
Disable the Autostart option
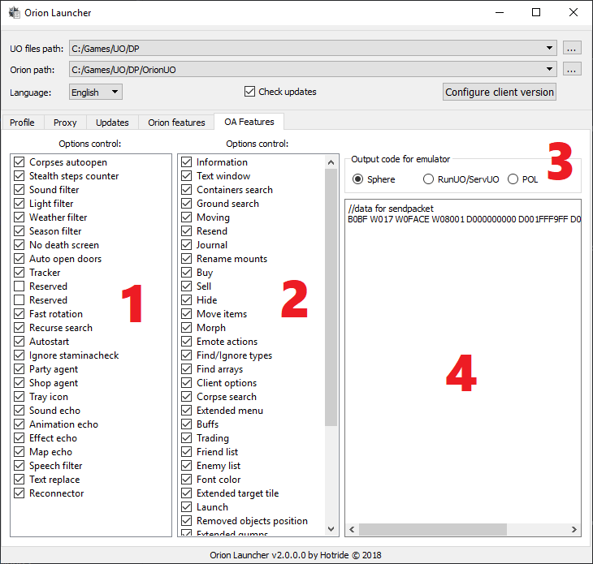click(19, 341)
